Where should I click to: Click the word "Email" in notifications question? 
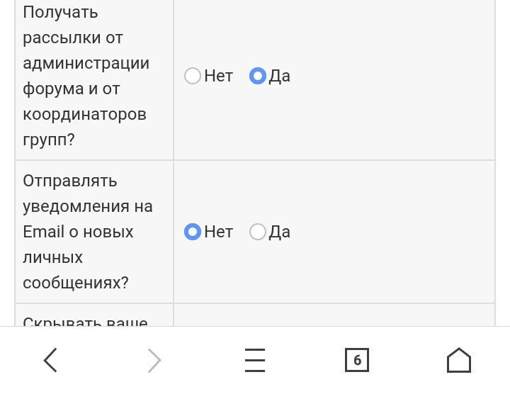tap(43, 232)
